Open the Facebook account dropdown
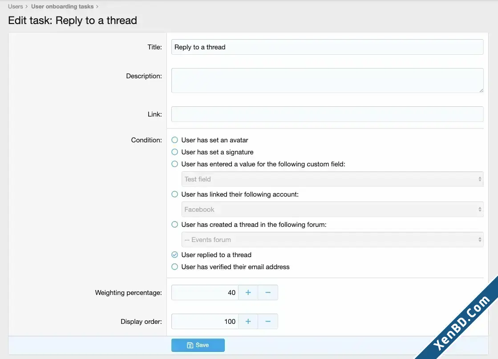Screen dimensions: 498x359 point(332,210)
